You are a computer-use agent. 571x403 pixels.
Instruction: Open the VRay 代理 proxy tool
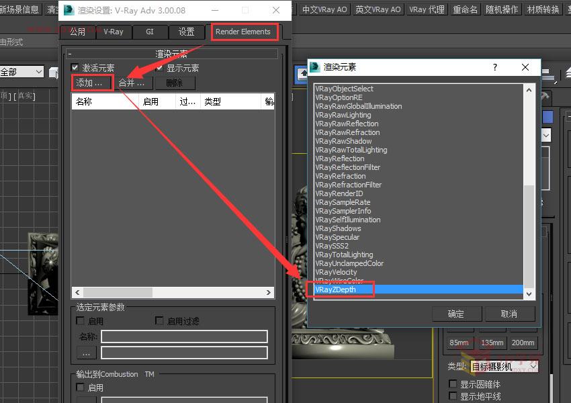(x=427, y=10)
